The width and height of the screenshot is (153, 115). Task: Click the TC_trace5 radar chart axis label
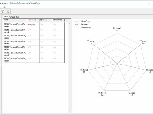pos(84,71)
